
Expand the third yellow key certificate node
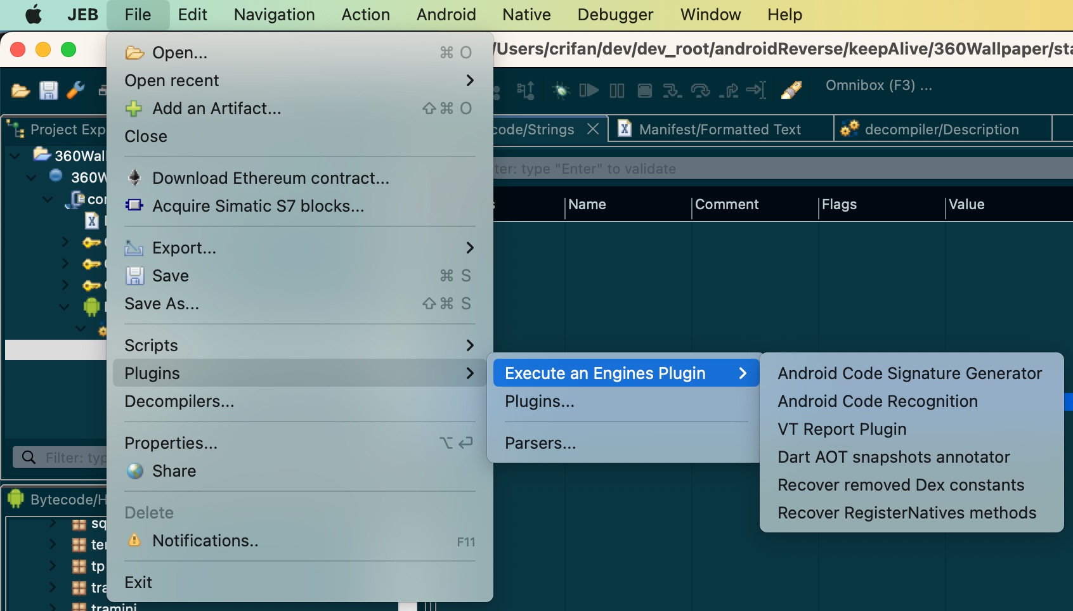[x=65, y=285]
